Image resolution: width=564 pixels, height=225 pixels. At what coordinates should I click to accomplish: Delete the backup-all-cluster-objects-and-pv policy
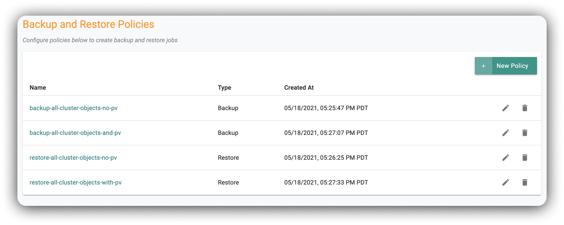[x=524, y=133]
